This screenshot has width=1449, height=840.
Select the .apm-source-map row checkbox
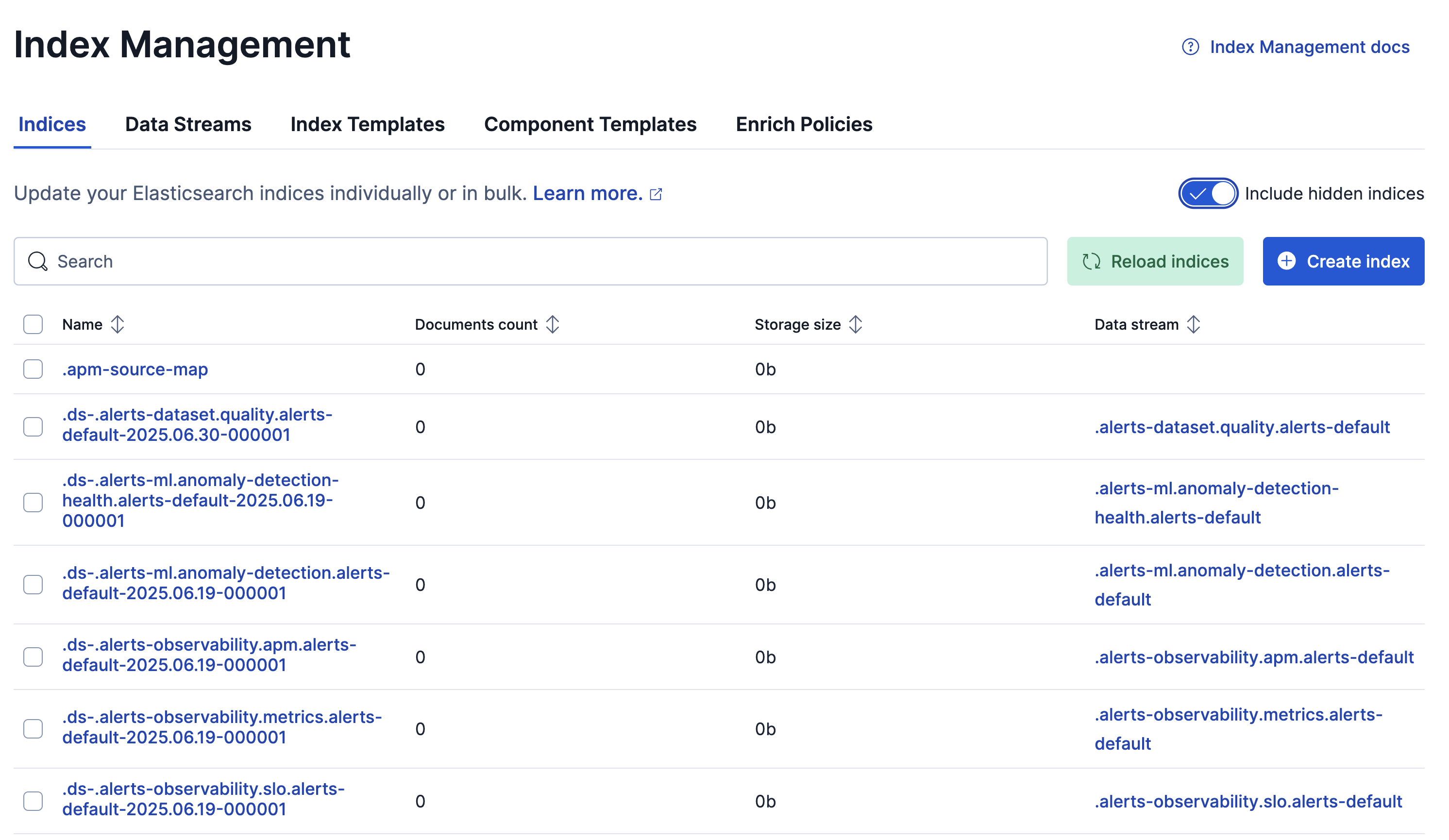(x=34, y=369)
